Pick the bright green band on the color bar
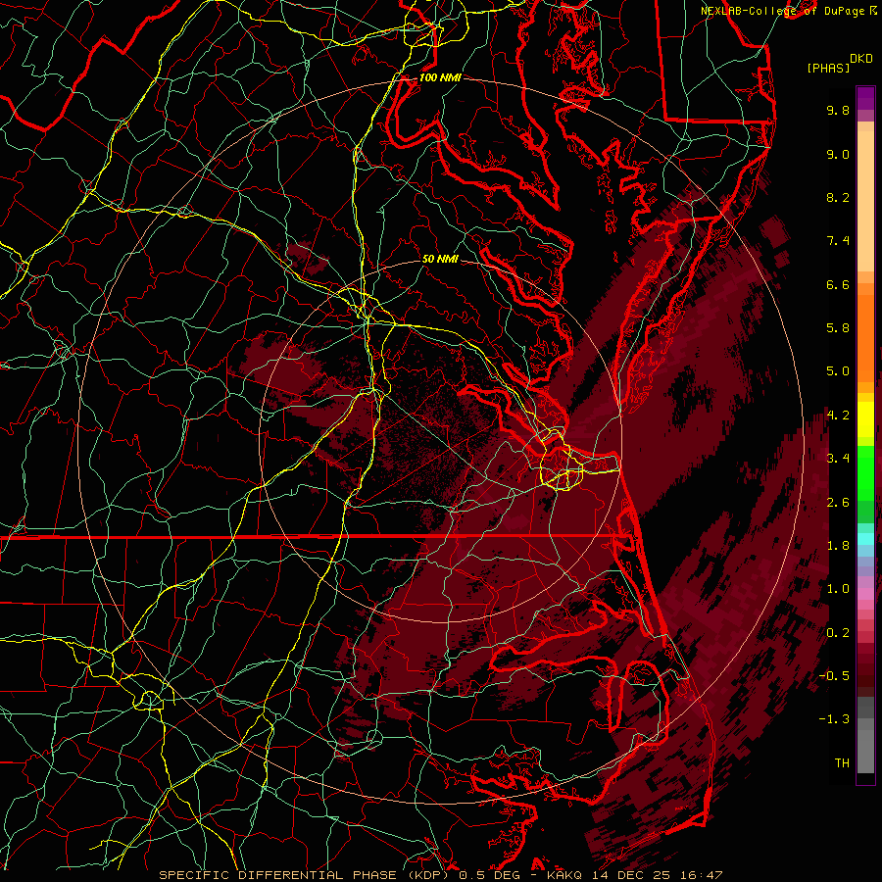Viewport: 882px width, 882px height. pos(865,472)
